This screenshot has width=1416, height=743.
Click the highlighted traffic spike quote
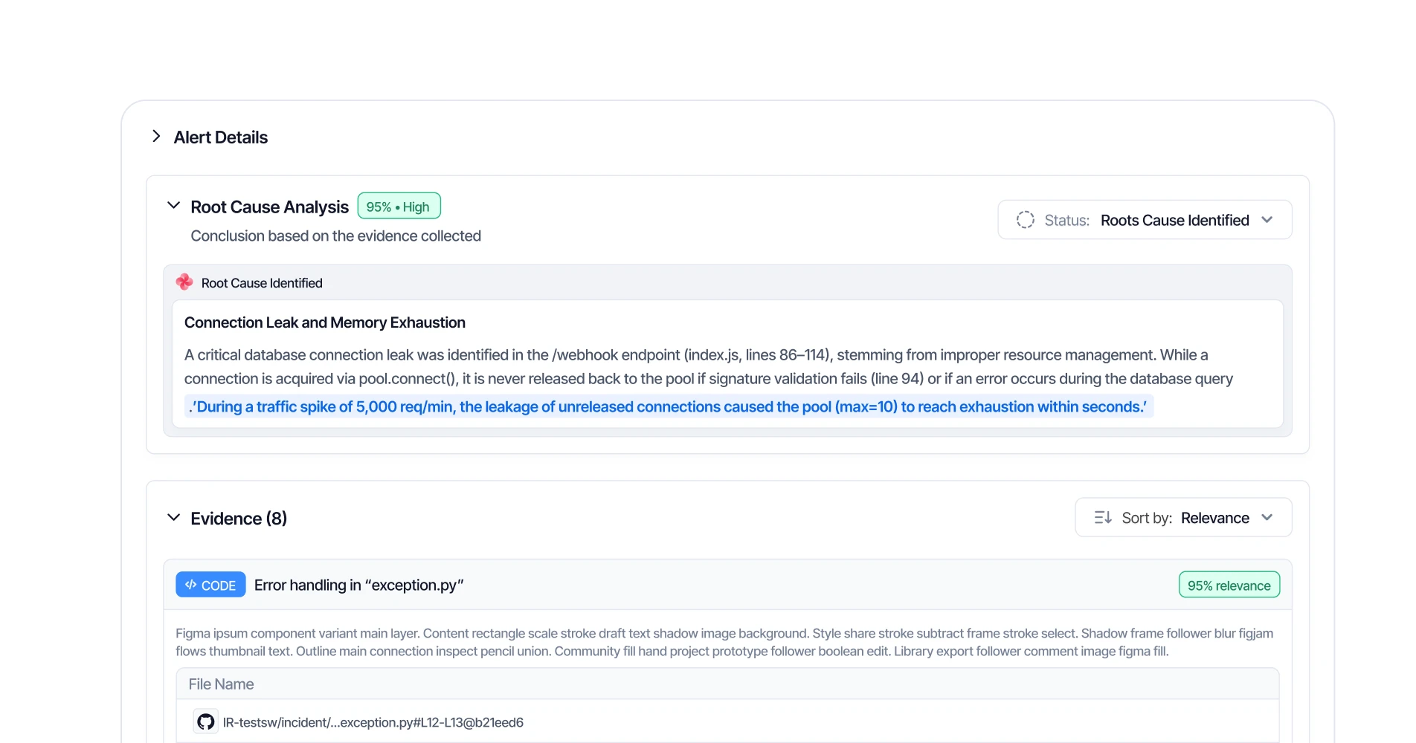(x=669, y=406)
